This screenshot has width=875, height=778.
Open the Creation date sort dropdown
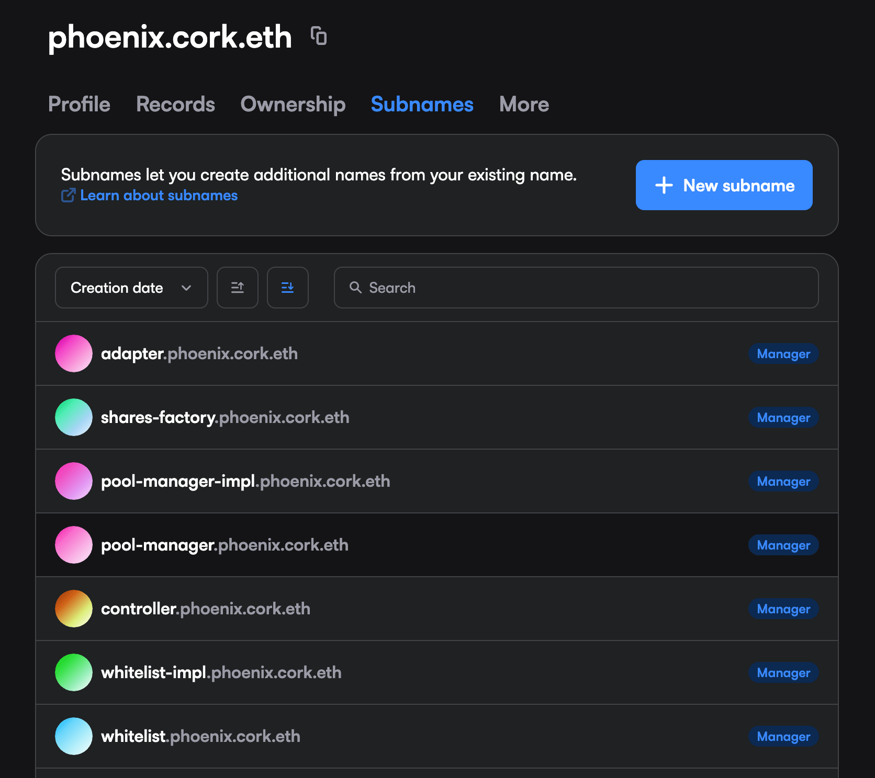[131, 288]
